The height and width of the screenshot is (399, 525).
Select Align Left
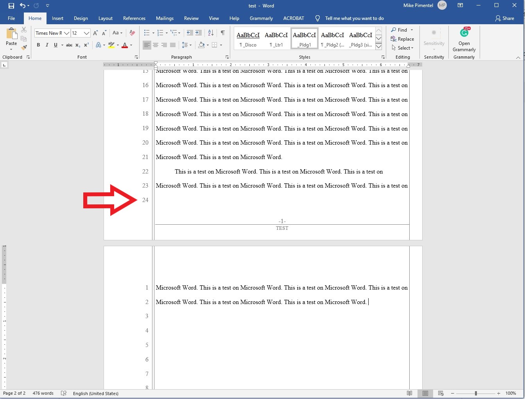[x=147, y=45]
